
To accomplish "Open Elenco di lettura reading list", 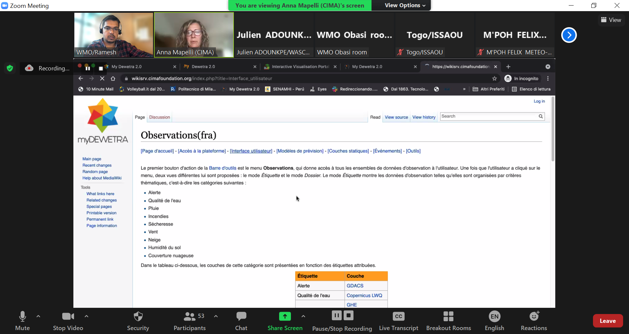I will click(x=531, y=89).
